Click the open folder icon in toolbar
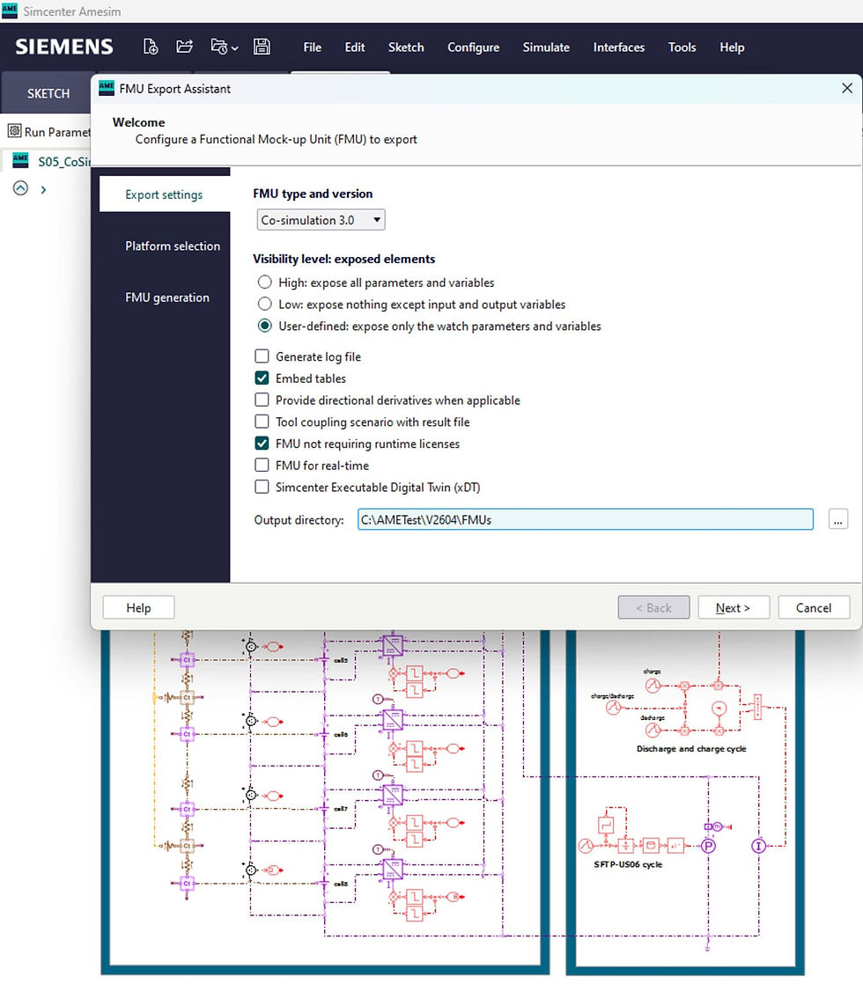 (184, 47)
